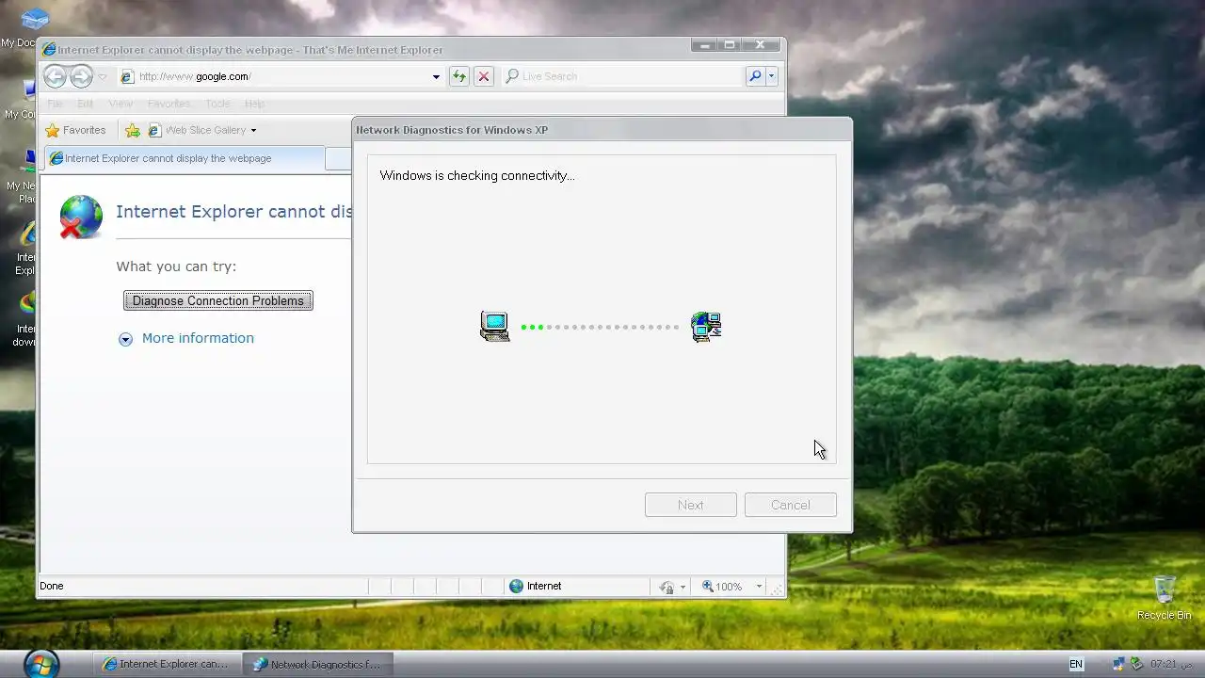Click the More information link text
This screenshot has height=678, width=1205.
click(198, 338)
